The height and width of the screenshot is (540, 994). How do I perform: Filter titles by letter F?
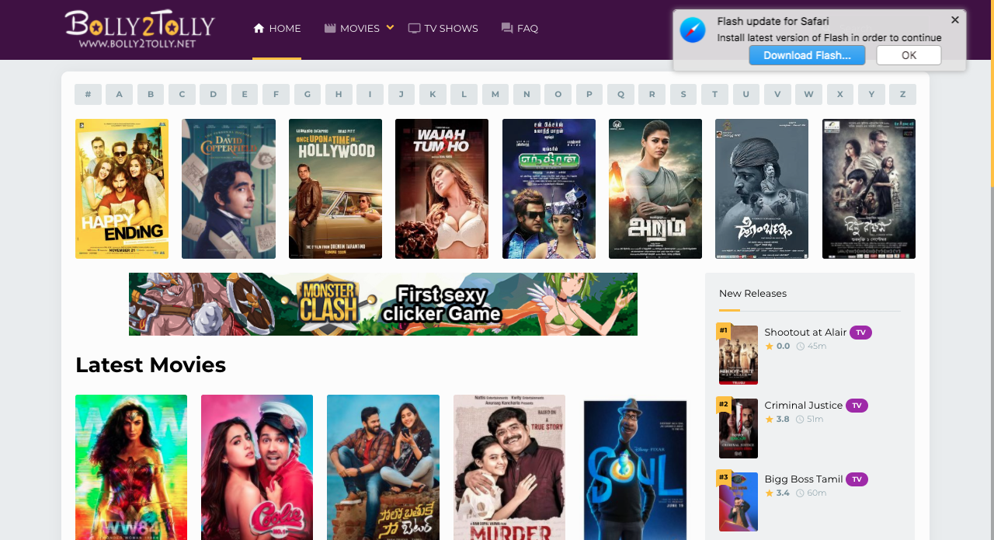pyautogui.click(x=276, y=94)
